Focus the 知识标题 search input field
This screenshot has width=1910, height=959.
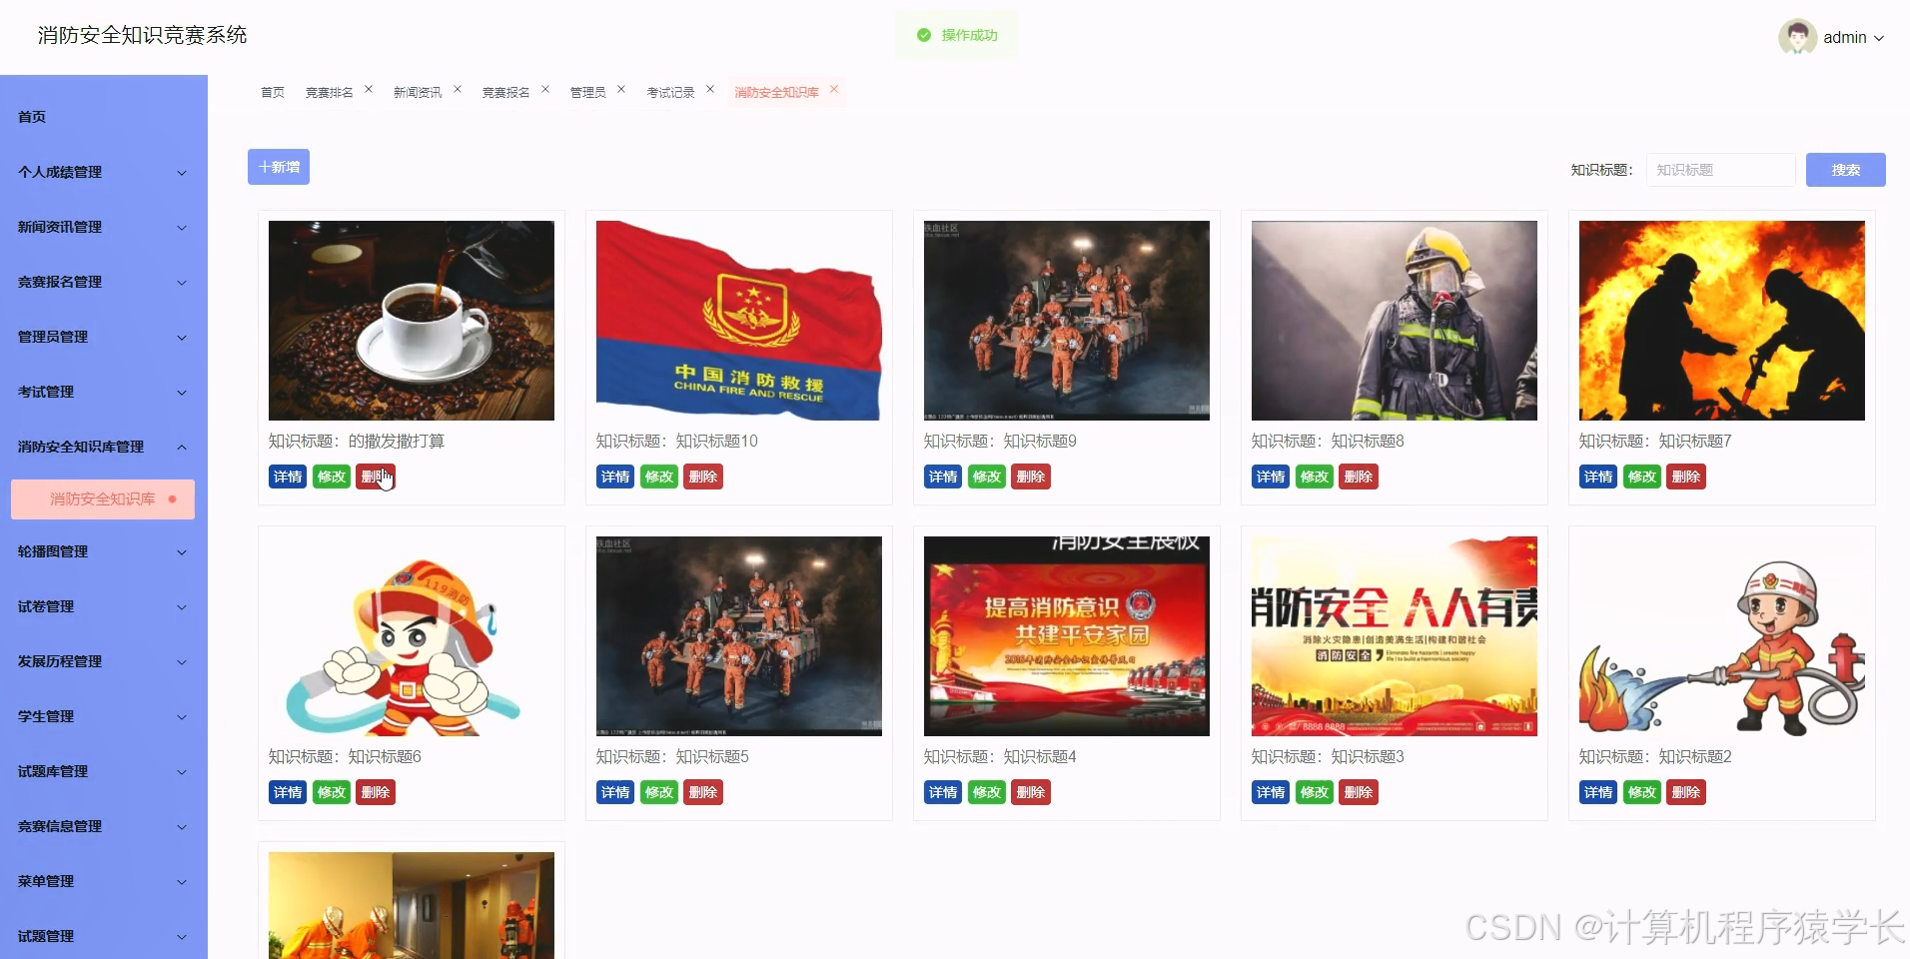pos(1720,170)
